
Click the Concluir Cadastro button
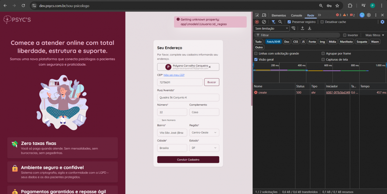188,160
